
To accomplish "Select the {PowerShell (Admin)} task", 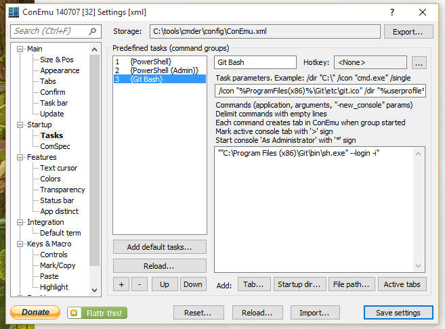I will click(x=160, y=70).
